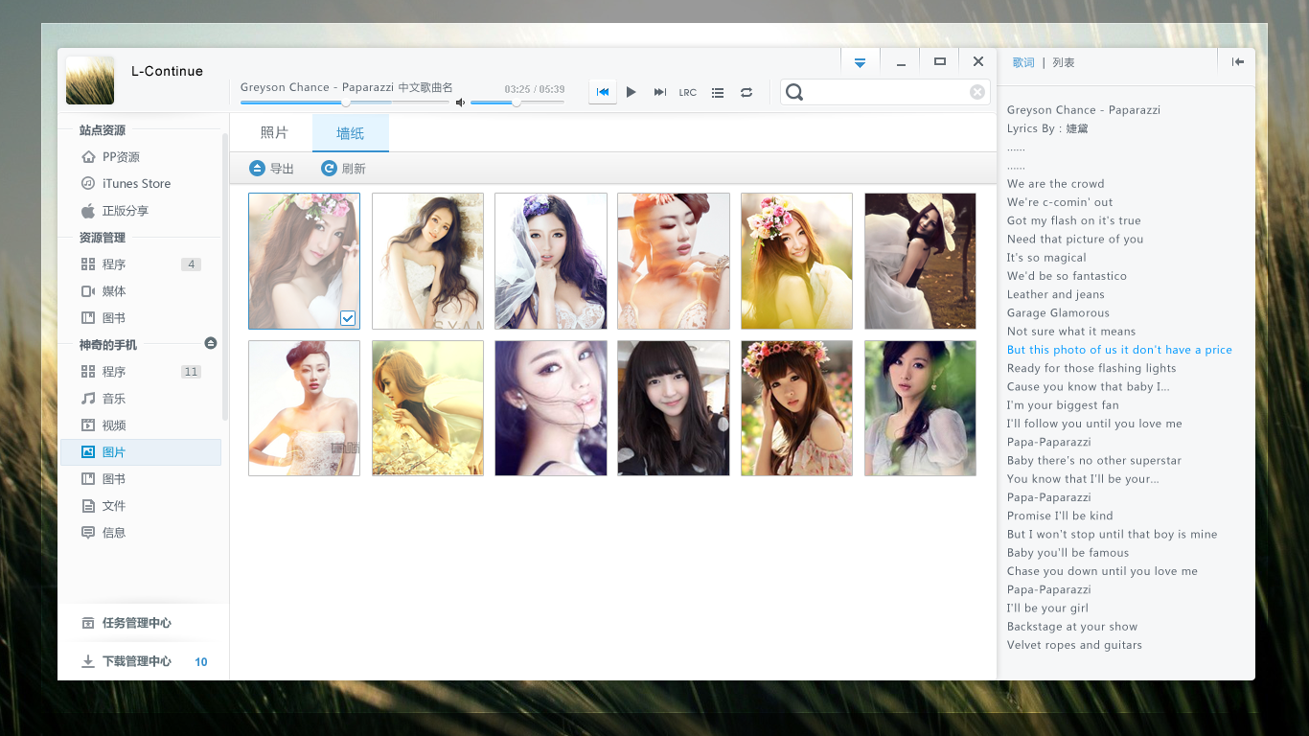Select second wallpaper in the top row
The width and height of the screenshot is (1309, 736).
427,261
